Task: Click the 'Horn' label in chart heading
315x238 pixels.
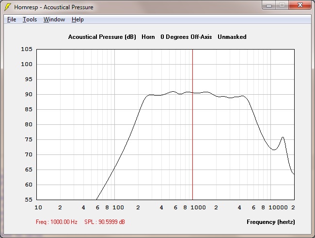Action: pos(148,37)
